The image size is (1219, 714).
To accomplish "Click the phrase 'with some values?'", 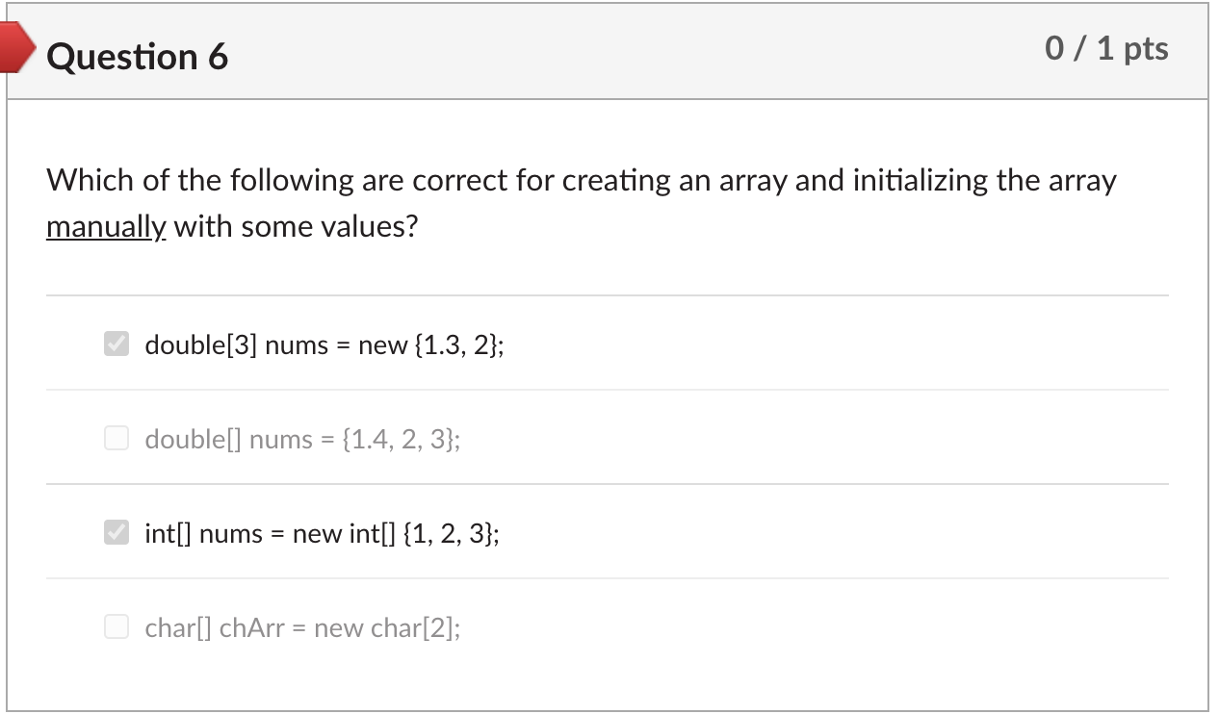I will (297, 228).
